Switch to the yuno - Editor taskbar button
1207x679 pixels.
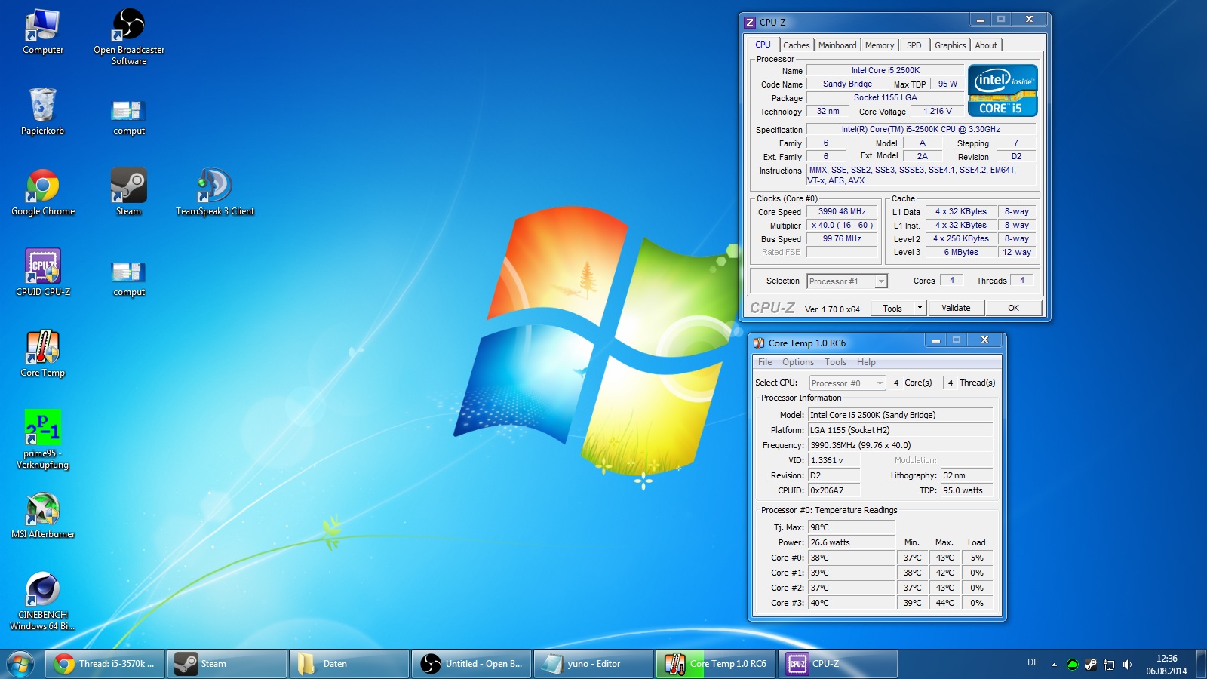pos(594,664)
